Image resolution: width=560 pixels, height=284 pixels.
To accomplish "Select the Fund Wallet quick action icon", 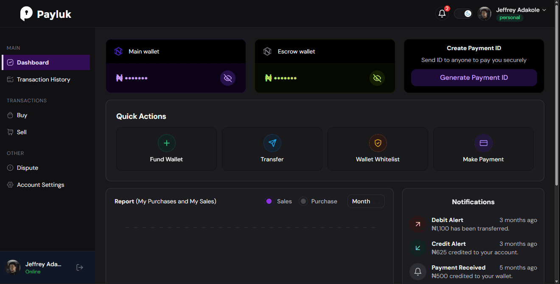I will pos(166,143).
